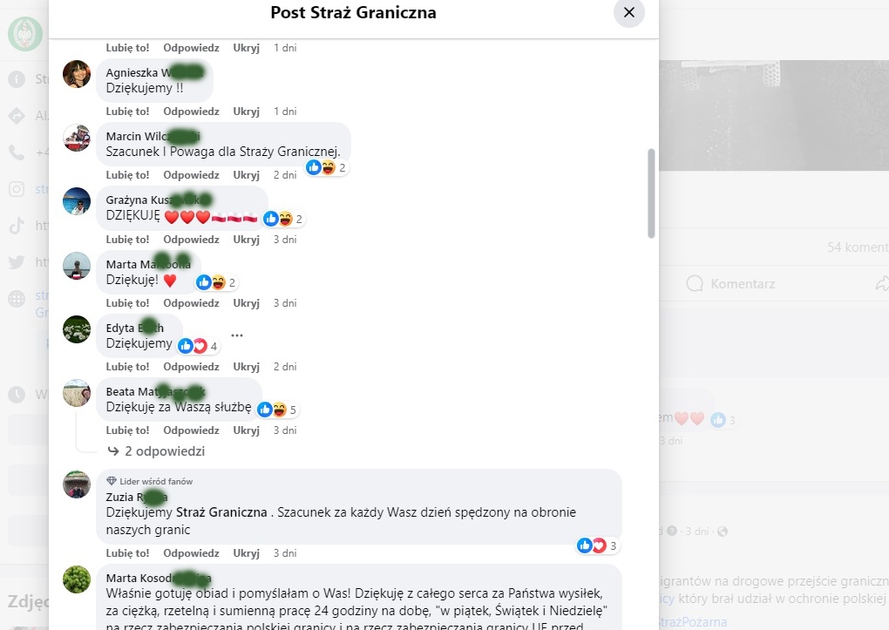Expand 2 odpowiedzi replies under Beata
Image resolution: width=889 pixels, height=630 pixels.
pos(157,451)
